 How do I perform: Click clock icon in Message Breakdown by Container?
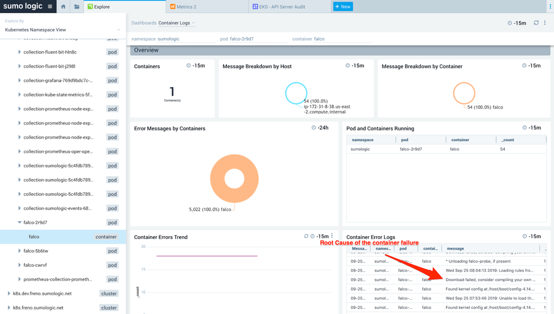[524, 65]
